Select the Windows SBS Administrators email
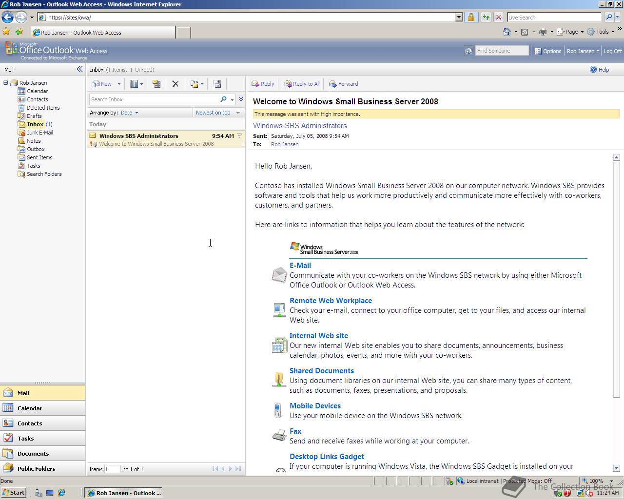The width and height of the screenshot is (624, 499). tap(166, 139)
